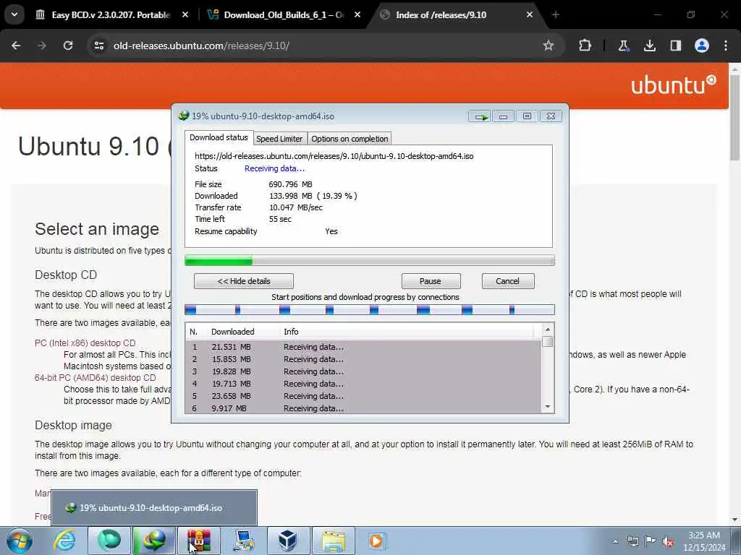Viewport: 741px width, 555px height.
Task: Open Windows Explorer folder in taskbar
Action: click(333, 541)
